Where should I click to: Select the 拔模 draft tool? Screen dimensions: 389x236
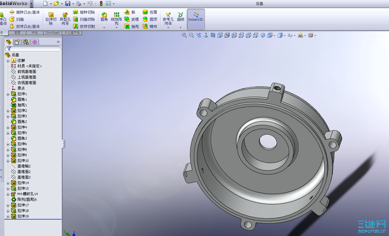(x=132, y=19)
